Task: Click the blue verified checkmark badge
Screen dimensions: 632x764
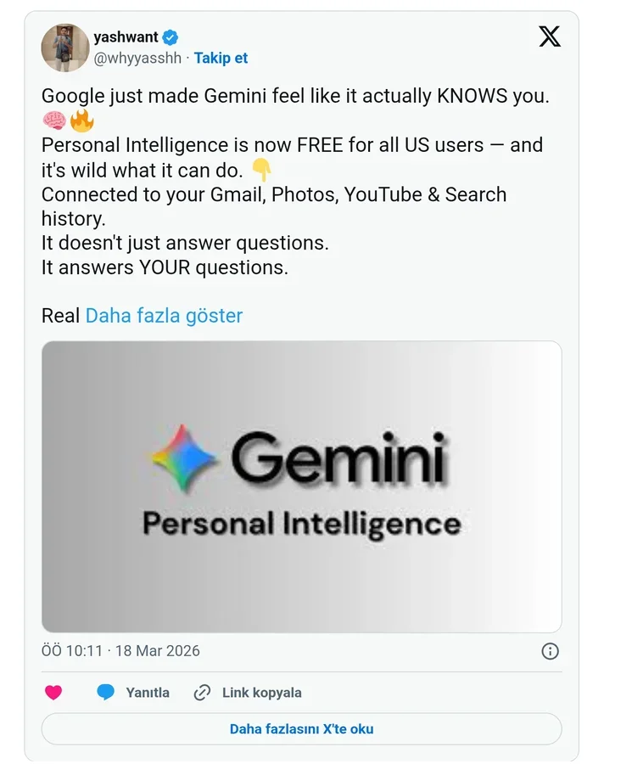Action: [x=170, y=37]
